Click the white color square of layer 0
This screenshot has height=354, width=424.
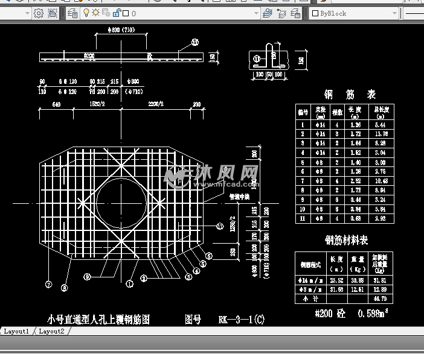tap(126, 13)
